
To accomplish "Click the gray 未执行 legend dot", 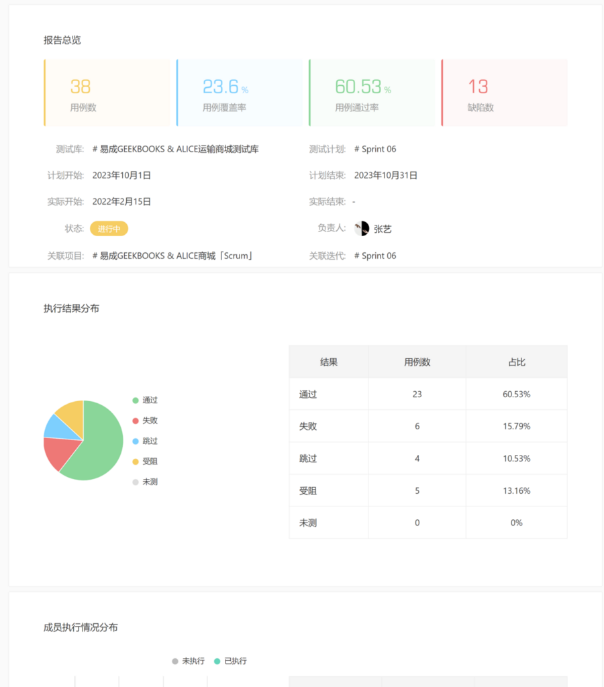I will [175, 661].
